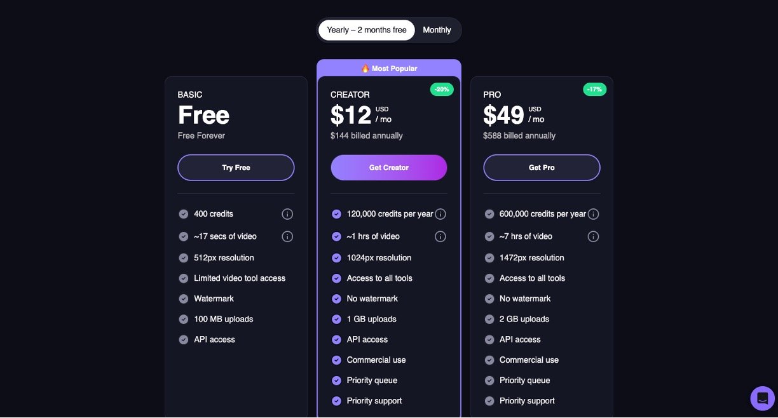
Task: Click the Try Free button
Action: (x=236, y=168)
